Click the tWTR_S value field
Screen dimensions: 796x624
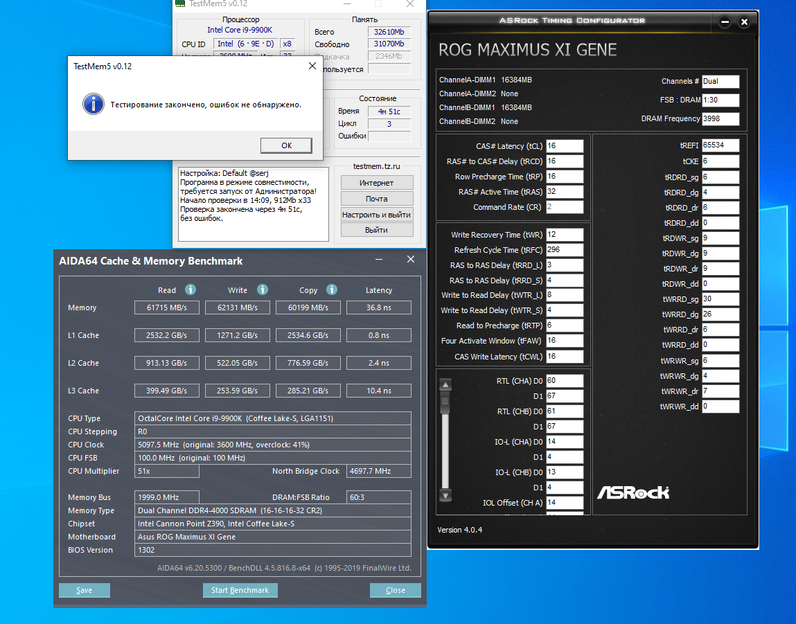tap(565, 310)
